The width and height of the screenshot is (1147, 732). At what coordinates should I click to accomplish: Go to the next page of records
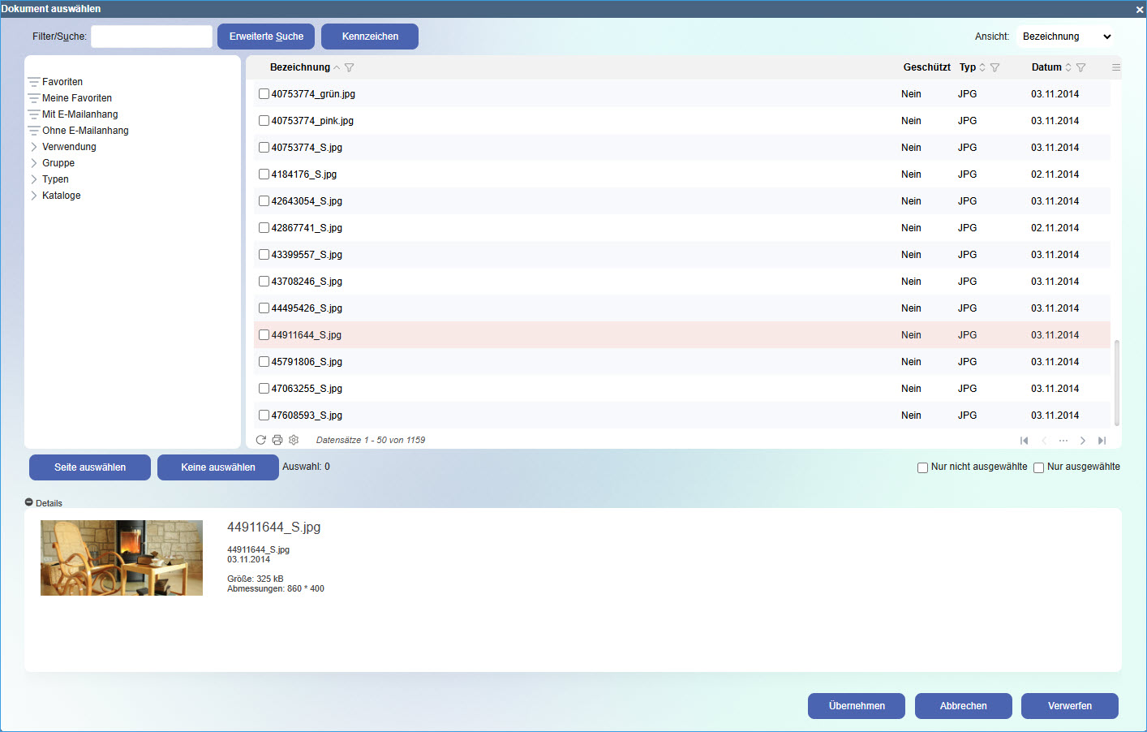[x=1083, y=441]
